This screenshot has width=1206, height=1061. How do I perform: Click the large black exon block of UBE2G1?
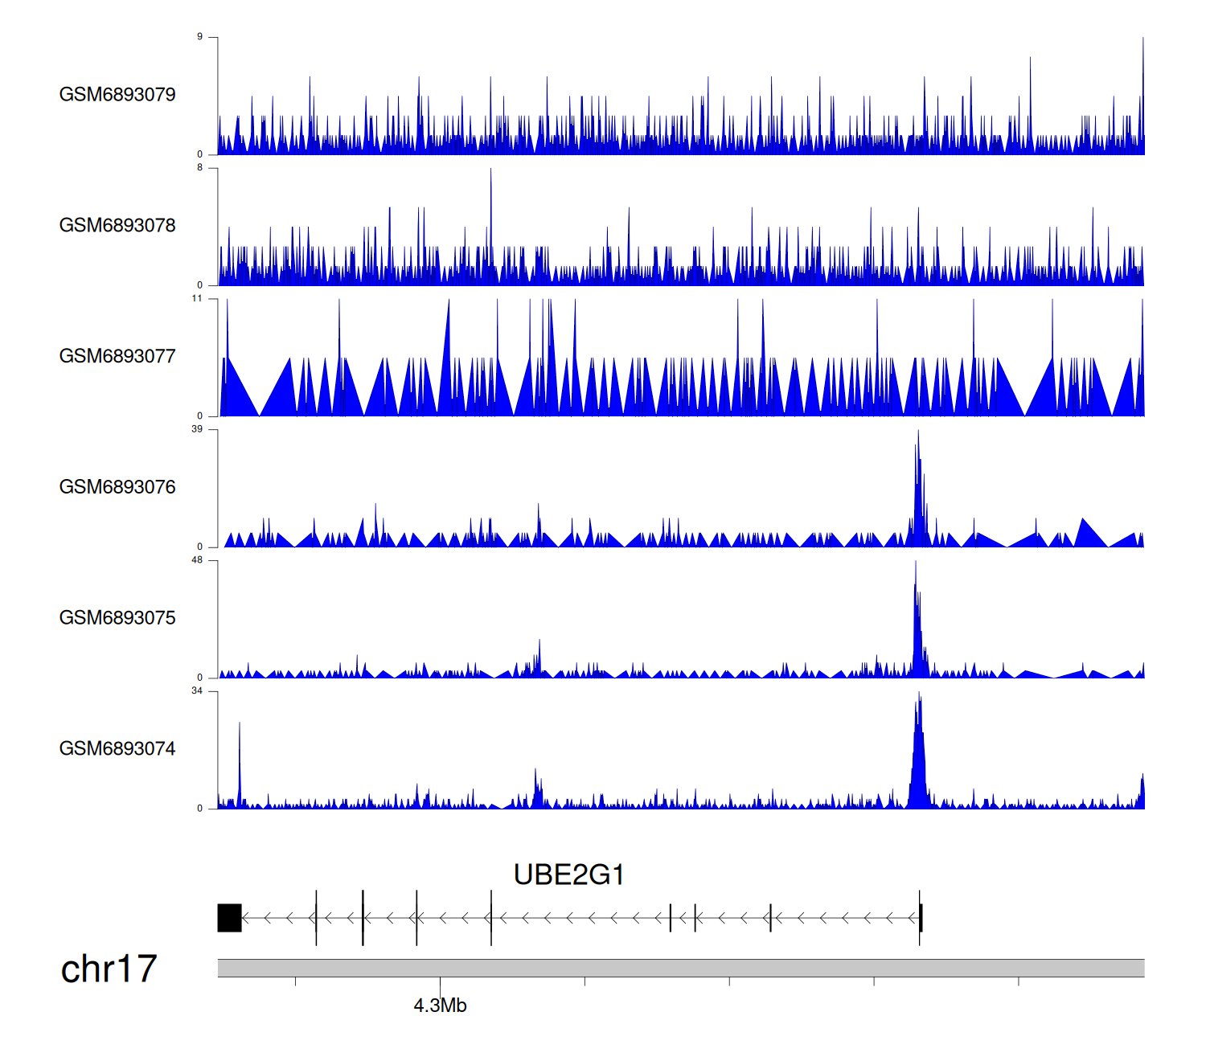click(229, 918)
